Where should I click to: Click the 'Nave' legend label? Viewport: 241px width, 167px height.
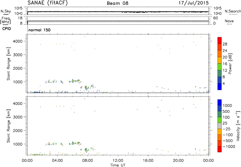[x=229, y=21]
